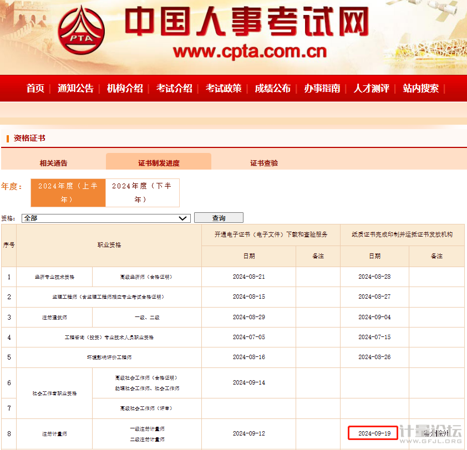The image size is (467, 450).
Task: Select 2024年度（下半年）year option
Action: (x=143, y=192)
